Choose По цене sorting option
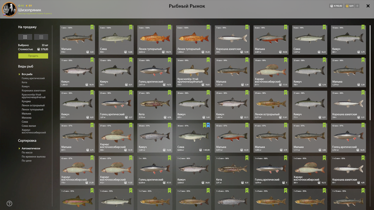This screenshot has height=210, width=374. tap(26, 161)
